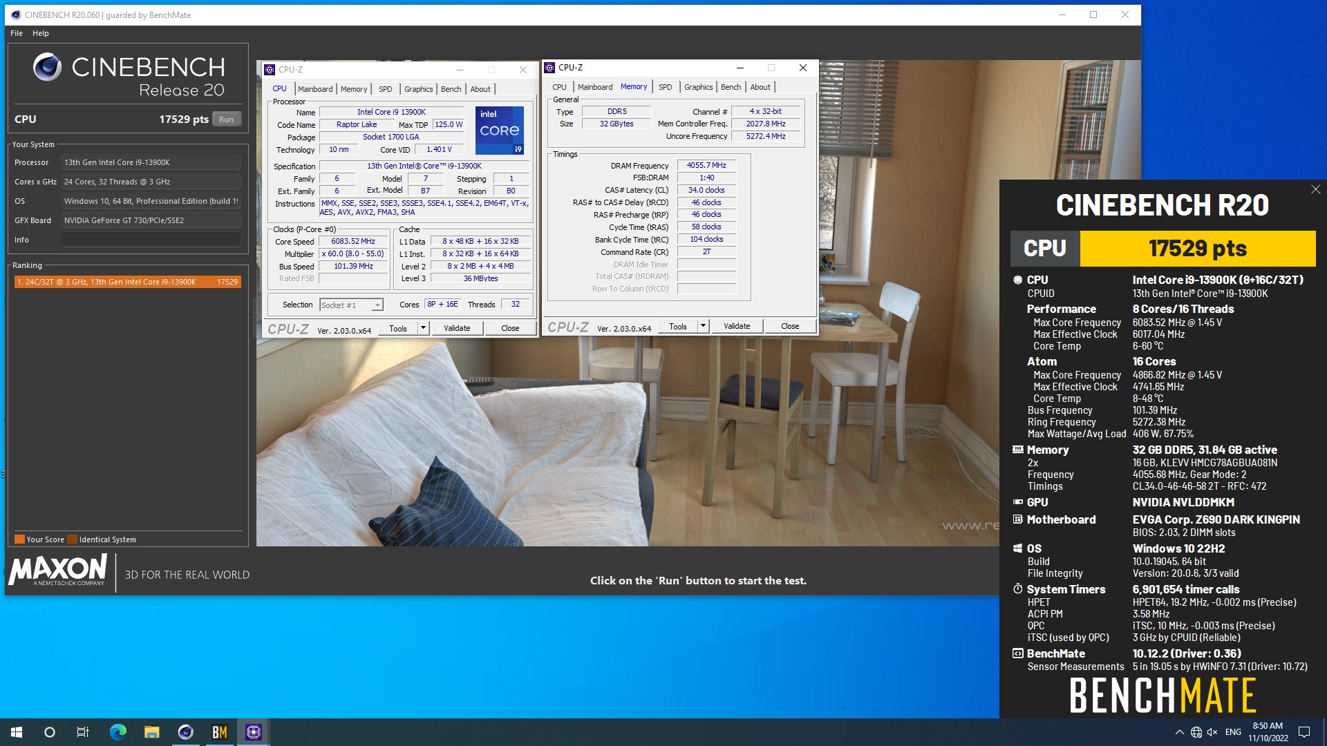Viewport: 1327px width, 746px height.
Task: Select SPD tab in right CPU-Z window
Action: (666, 87)
